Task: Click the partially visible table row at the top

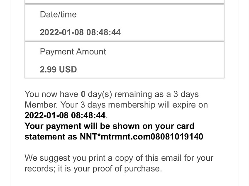Action: pos(124,2)
